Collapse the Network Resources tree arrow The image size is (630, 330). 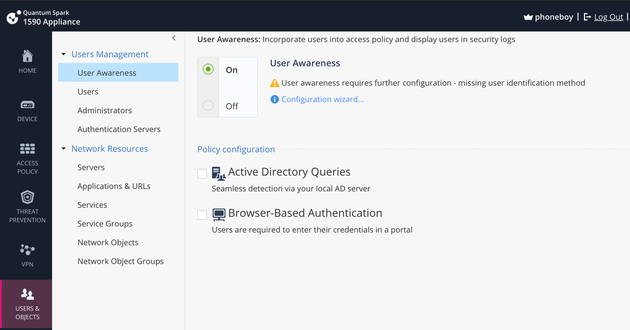(x=64, y=148)
